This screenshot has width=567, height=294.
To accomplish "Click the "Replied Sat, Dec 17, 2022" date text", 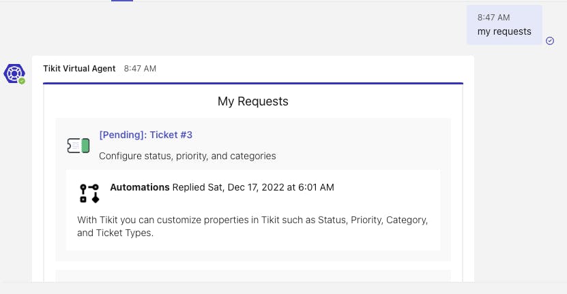I will [252, 187].
